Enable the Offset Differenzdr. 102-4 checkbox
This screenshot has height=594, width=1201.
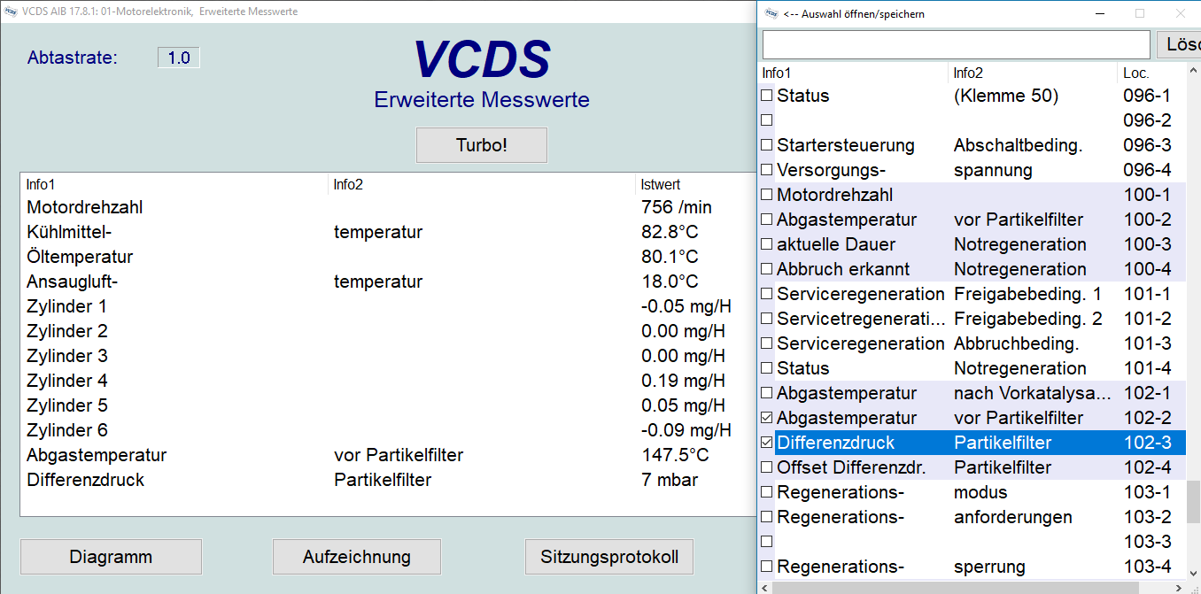pyautogui.click(x=767, y=467)
